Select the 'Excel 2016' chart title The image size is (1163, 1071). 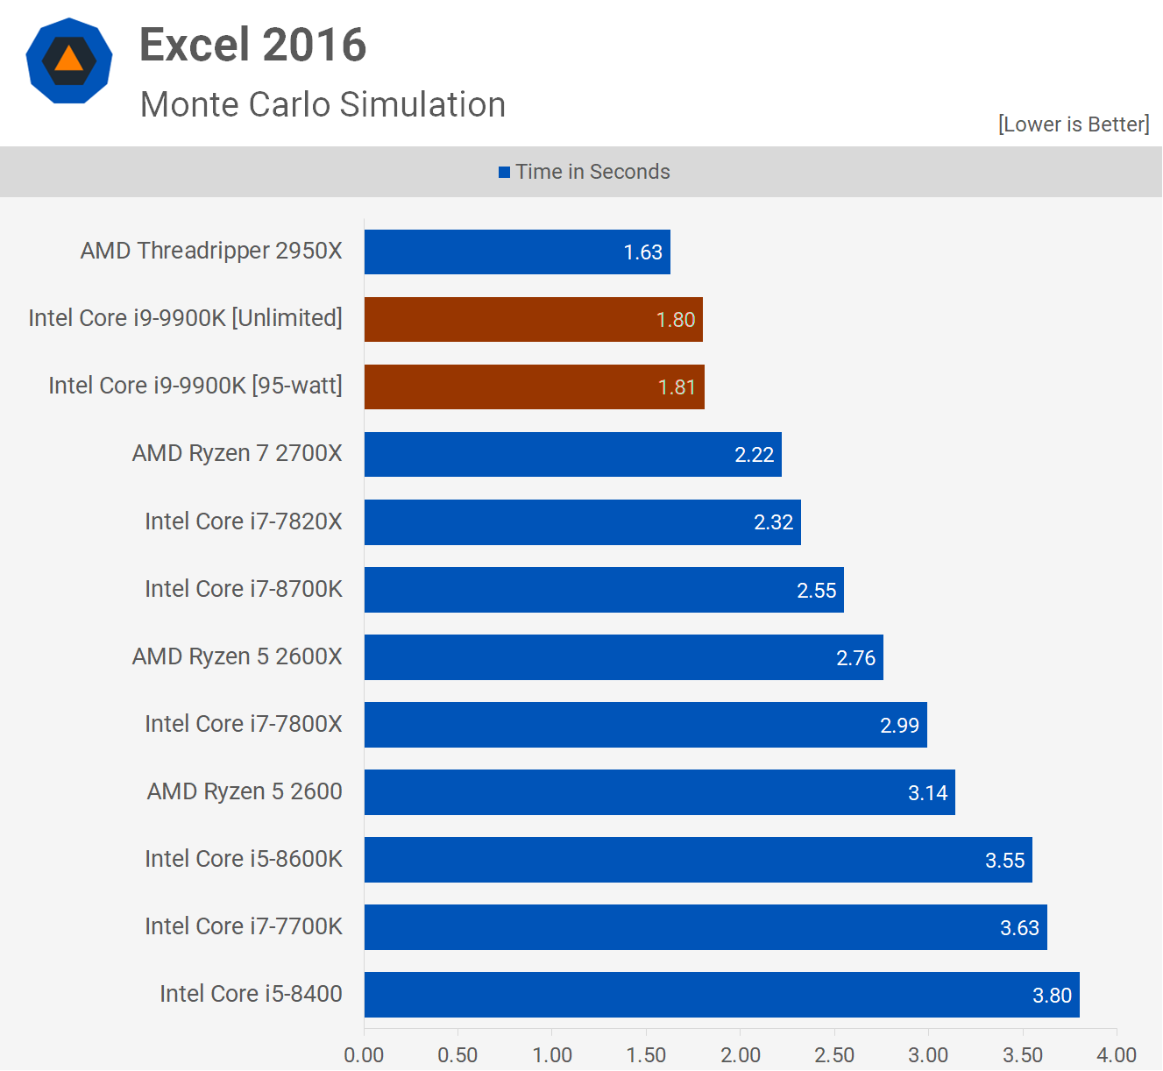coord(253,45)
